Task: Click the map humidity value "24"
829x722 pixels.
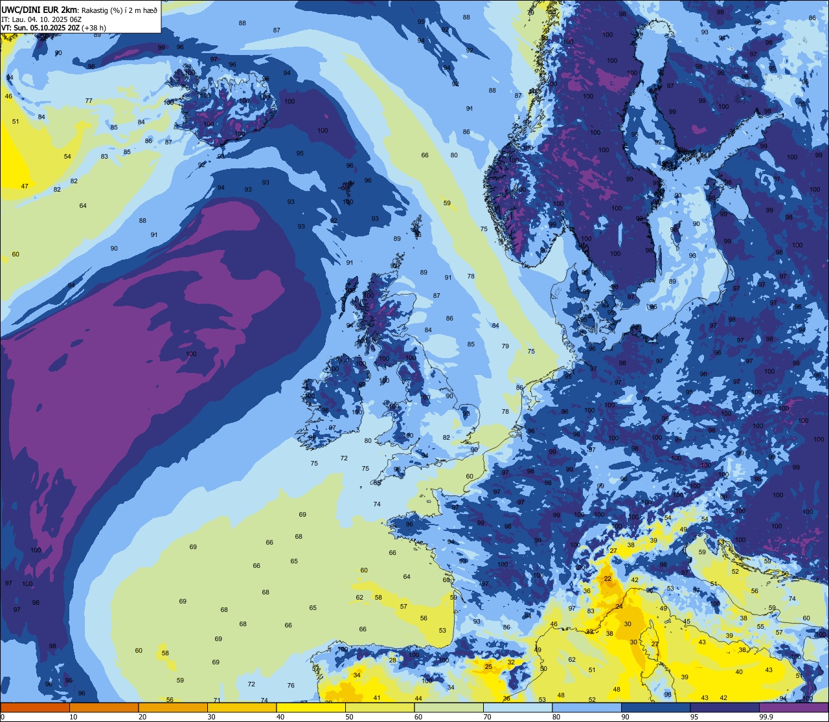Action: click(x=619, y=606)
